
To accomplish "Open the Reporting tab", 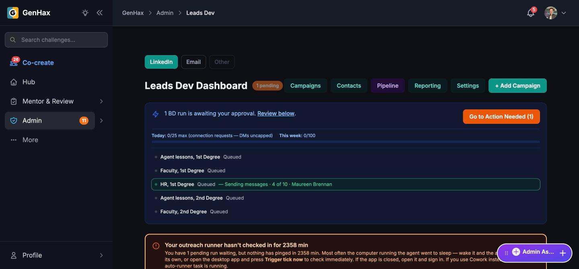I will click(x=427, y=86).
